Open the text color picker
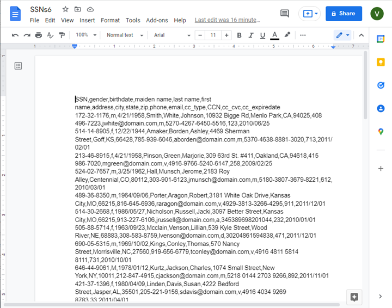The width and height of the screenshot is (392, 308). (274, 35)
